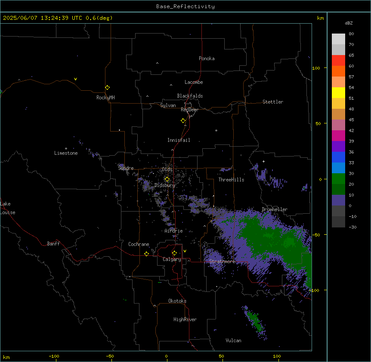Click the Blackfalds town label
The height and width of the screenshot is (362, 371).
[190, 96]
